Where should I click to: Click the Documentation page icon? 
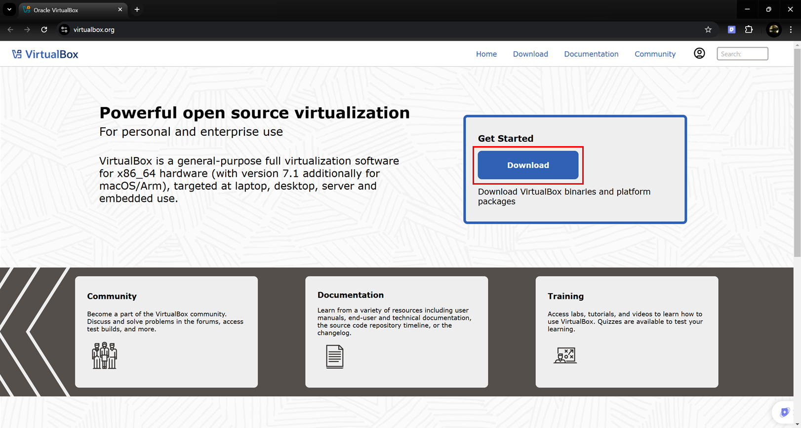tap(334, 356)
